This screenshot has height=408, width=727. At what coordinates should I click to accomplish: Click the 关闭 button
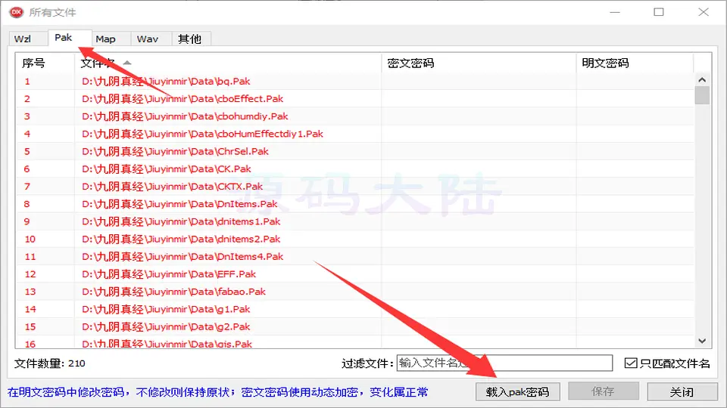[682, 392]
